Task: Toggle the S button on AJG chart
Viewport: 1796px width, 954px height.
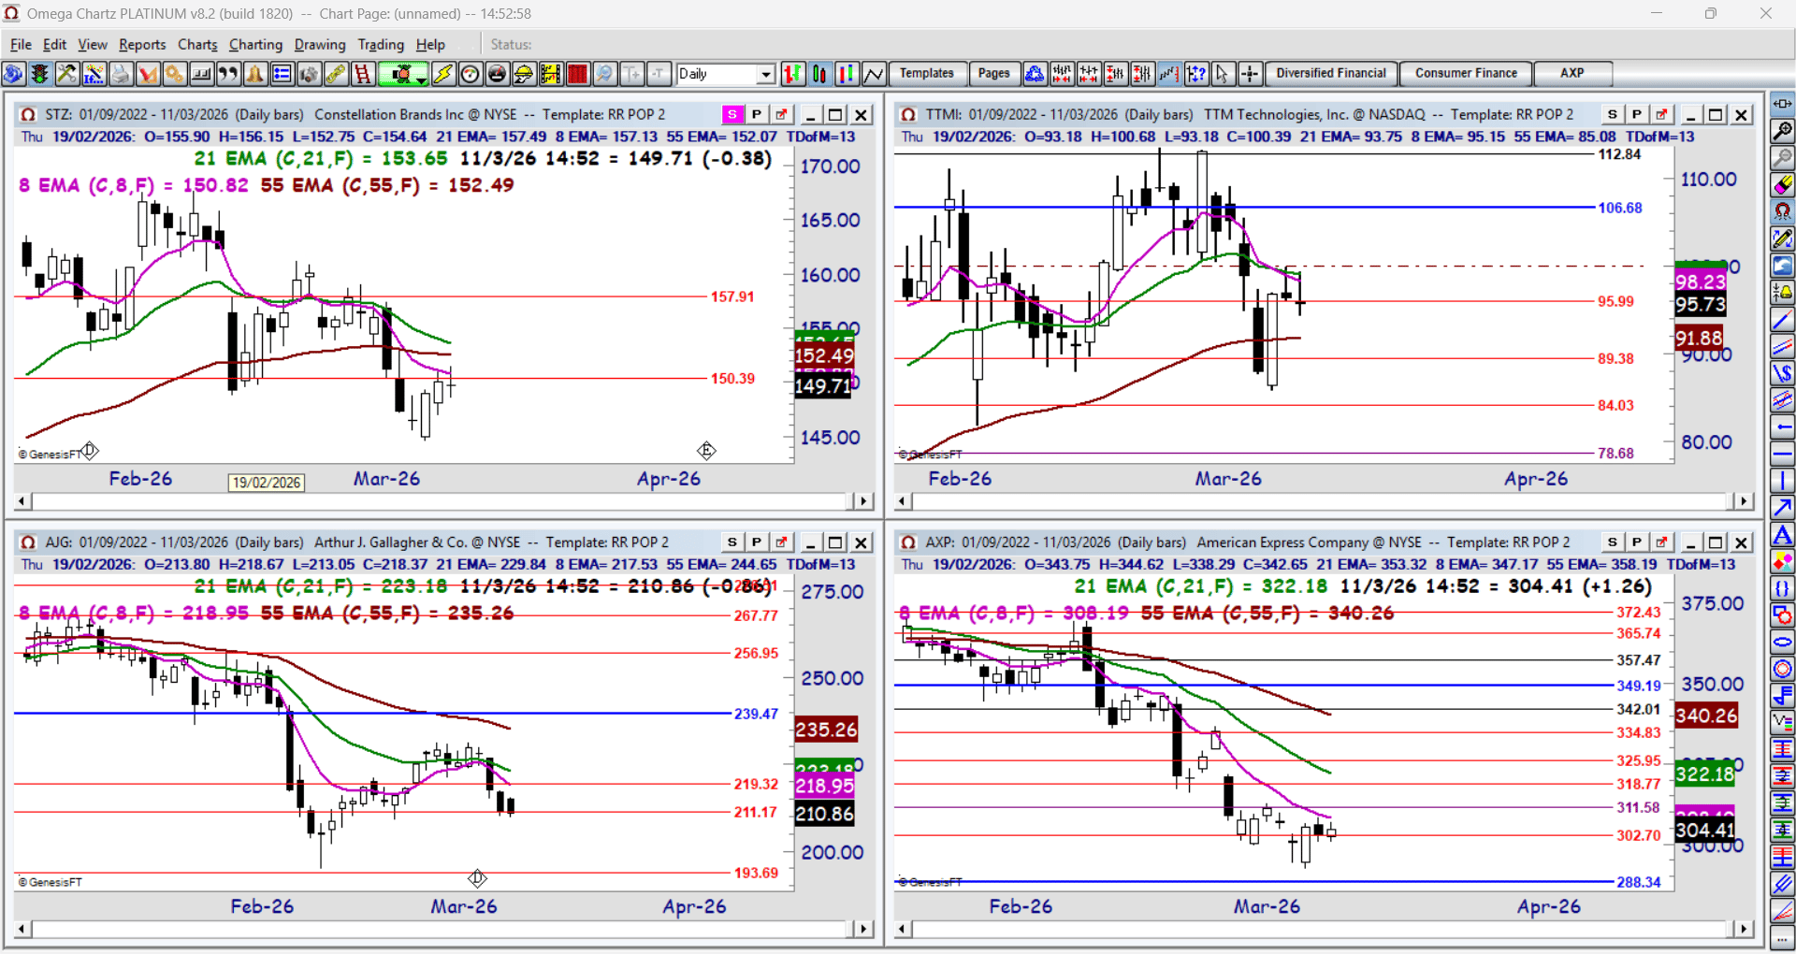Action: coord(732,542)
